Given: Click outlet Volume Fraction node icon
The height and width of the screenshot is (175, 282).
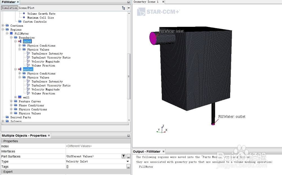Looking at the screenshot, I should (x=28, y=93).
